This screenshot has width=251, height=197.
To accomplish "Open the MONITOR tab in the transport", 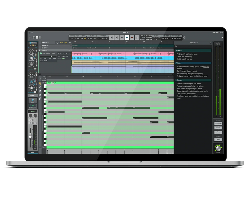I will tap(166, 36).
